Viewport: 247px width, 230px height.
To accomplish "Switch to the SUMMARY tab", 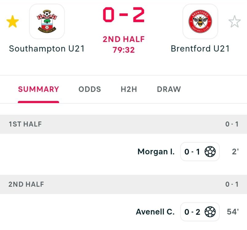I will tap(38, 89).
